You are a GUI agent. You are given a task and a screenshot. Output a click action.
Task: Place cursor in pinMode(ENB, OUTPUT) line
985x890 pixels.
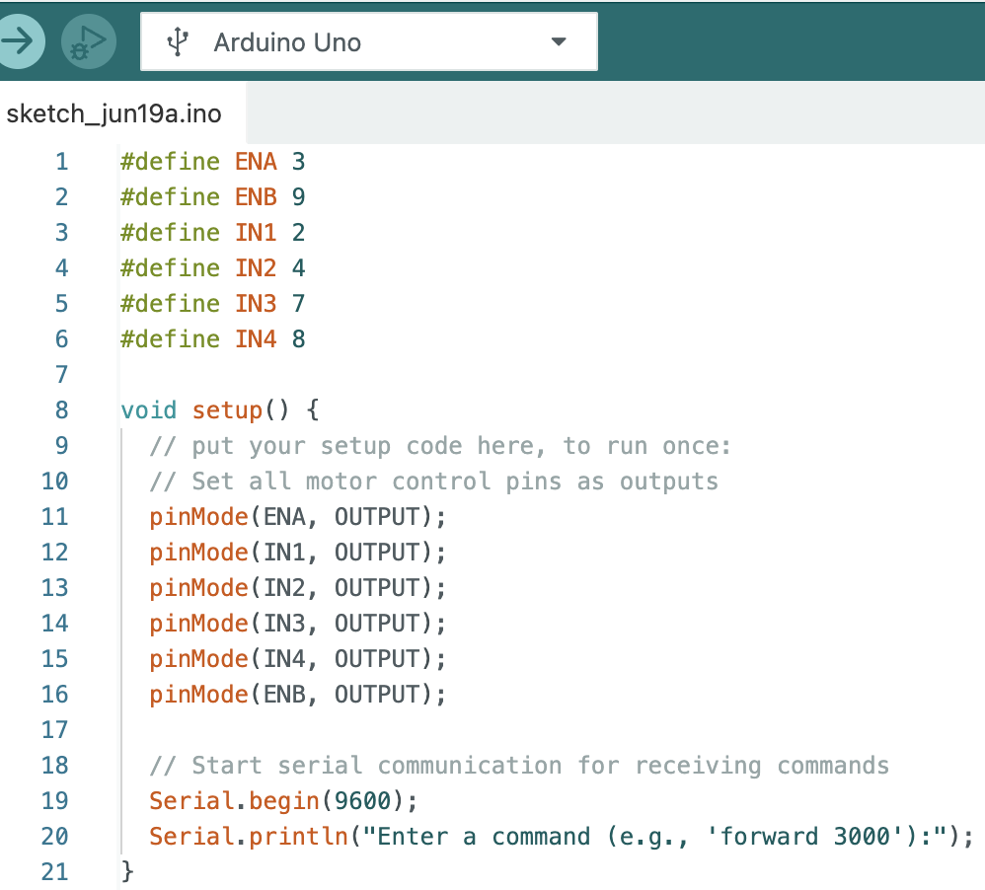pyautogui.click(x=296, y=695)
